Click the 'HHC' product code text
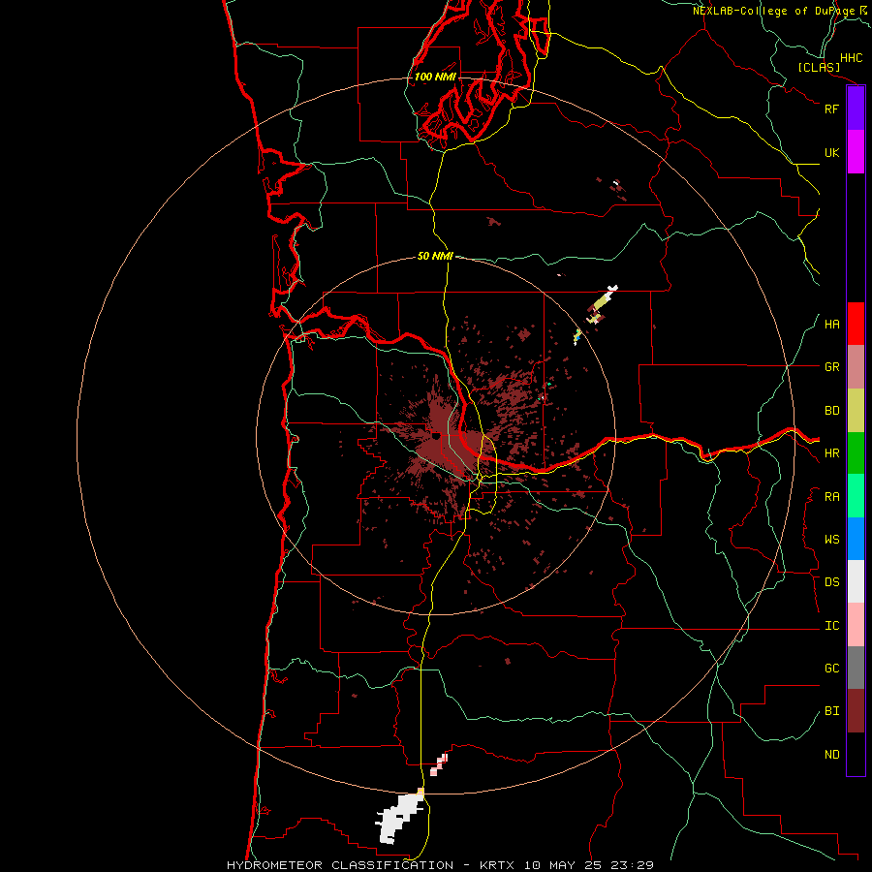 [851, 58]
